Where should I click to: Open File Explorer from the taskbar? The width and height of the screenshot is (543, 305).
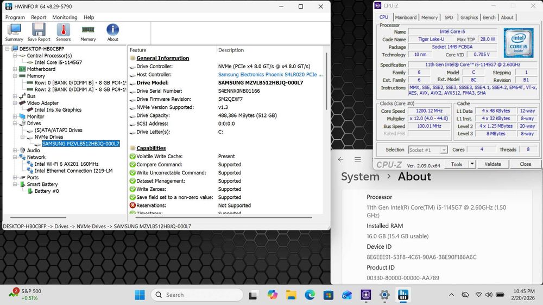[291, 295]
